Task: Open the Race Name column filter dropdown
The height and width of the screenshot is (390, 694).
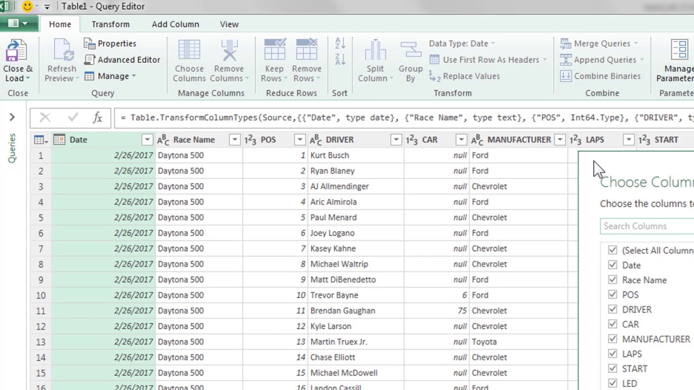Action: [x=234, y=140]
